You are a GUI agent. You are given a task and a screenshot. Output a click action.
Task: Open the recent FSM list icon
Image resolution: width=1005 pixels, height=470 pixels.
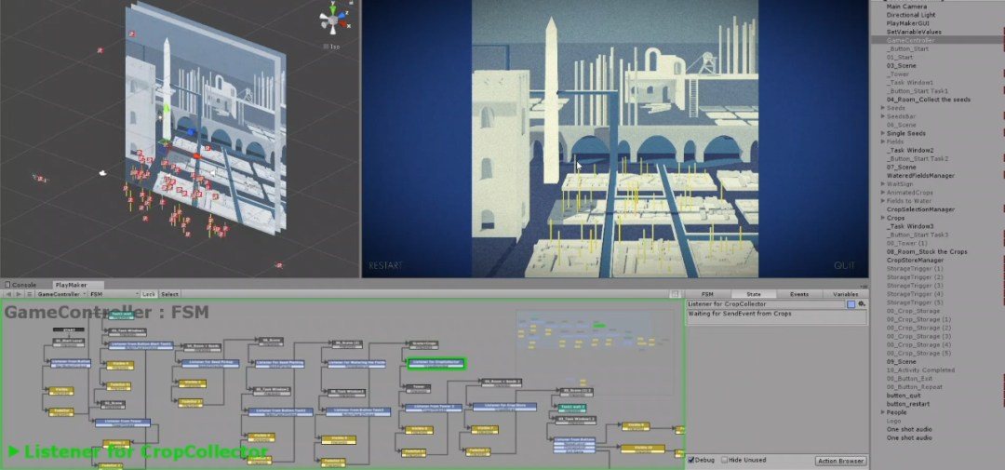point(29,294)
